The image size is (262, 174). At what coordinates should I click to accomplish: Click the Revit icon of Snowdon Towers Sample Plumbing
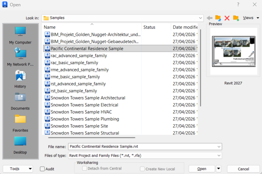click(x=48, y=119)
